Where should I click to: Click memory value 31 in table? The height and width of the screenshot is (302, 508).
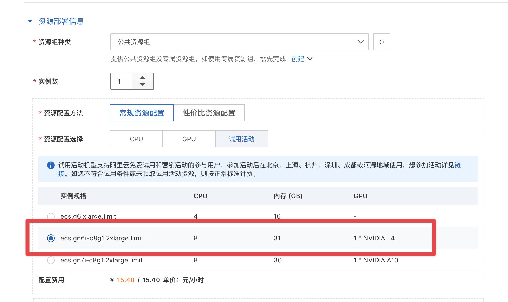pyautogui.click(x=277, y=238)
